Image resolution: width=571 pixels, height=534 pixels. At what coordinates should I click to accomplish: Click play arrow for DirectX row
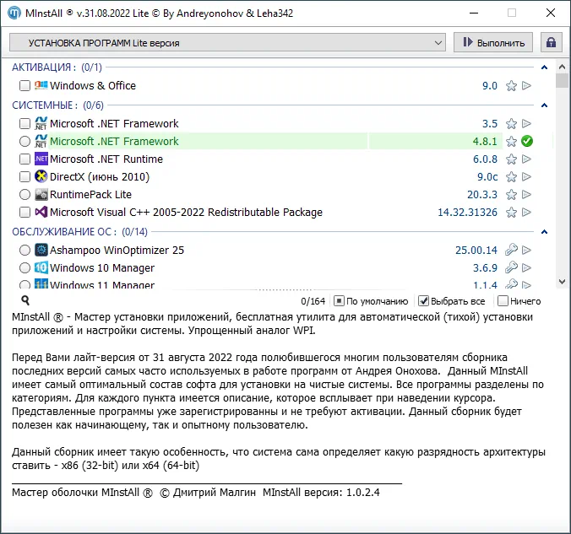(526, 177)
